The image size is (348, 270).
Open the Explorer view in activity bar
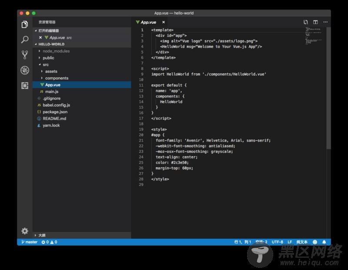click(25, 24)
